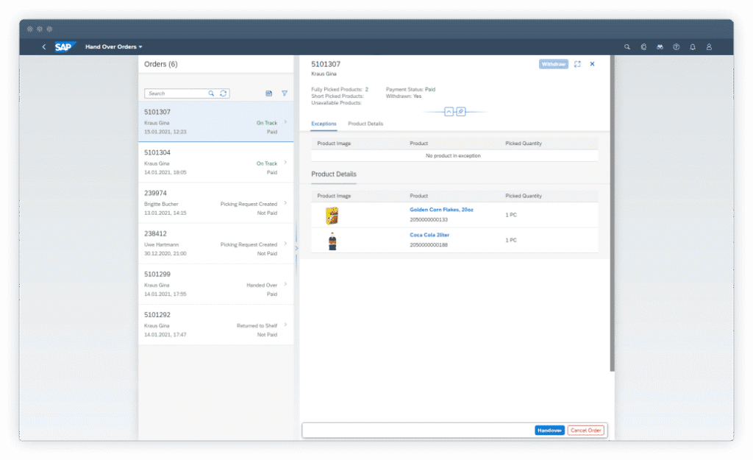Image resolution: width=753 pixels, height=460 pixels.
Task: Open the help question mark icon
Action: [x=677, y=47]
